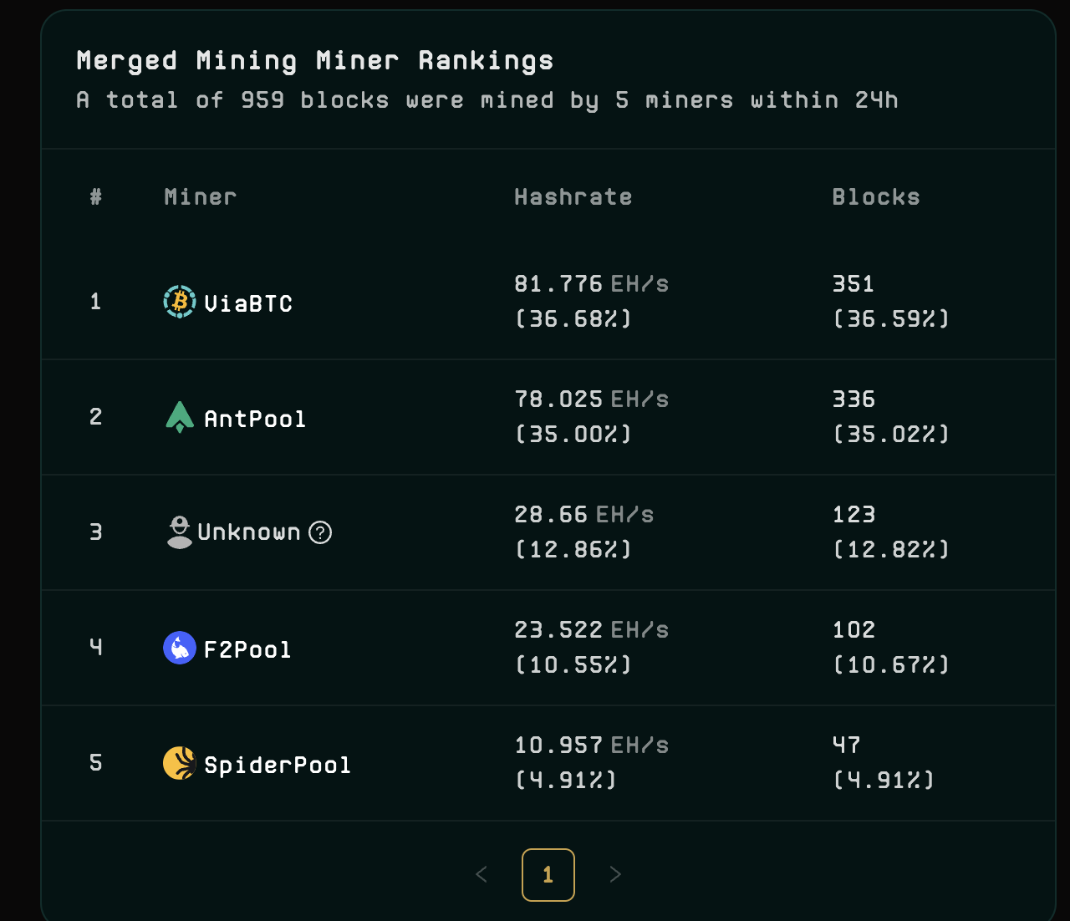Screen dimensions: 1070x921
Task: Click the next page chevron arrow
Action: (615, 874)
